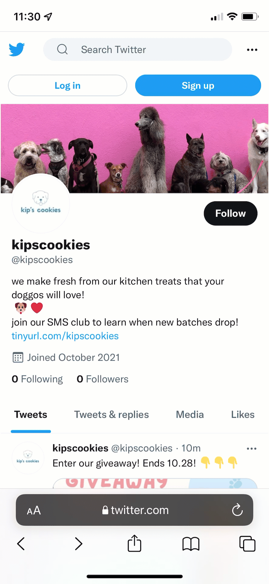The height and width of the screenshot is (584, 269).
Task: Follow the kipscookies account
Action: click(x=230, y=214)
